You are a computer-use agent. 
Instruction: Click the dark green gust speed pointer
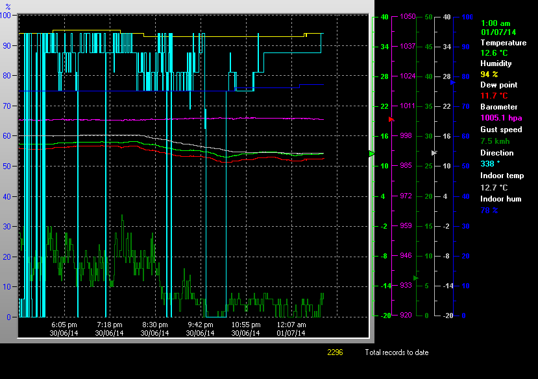[x=416, y=278]
